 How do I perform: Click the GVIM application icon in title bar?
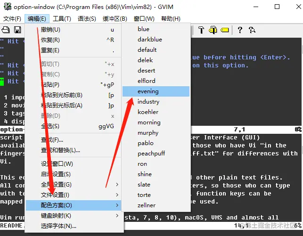point(8,7)
